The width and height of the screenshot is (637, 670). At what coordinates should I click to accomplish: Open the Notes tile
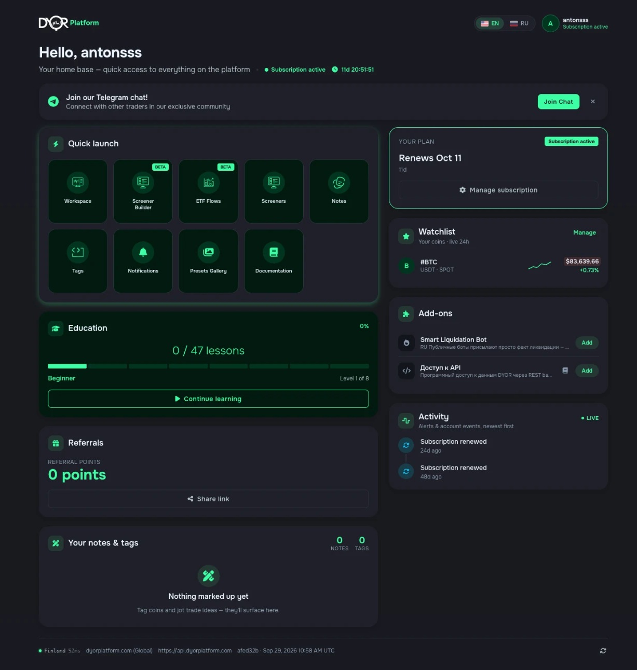coord(339,192)
